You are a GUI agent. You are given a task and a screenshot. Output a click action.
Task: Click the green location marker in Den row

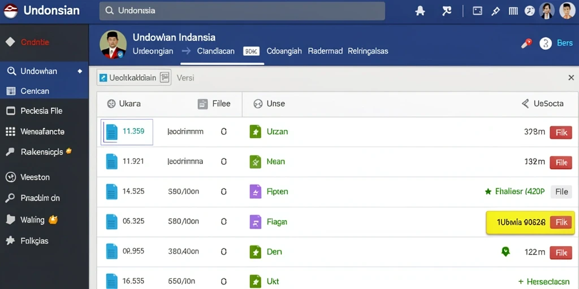tap(505, 252)
